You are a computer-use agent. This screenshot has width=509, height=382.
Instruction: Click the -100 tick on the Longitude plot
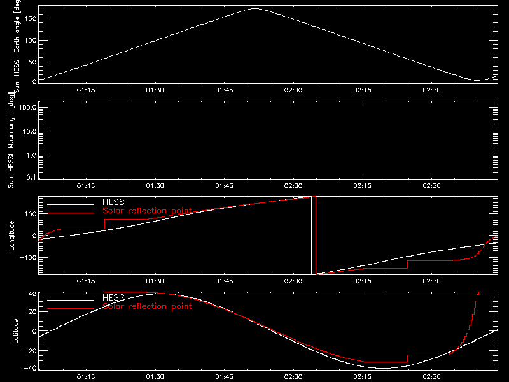[x=28, y=257]
